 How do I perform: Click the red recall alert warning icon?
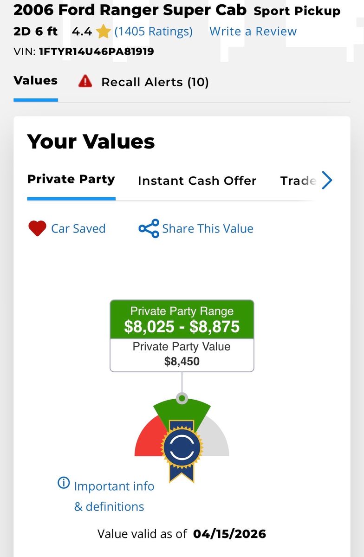click(x=85, y=82)
